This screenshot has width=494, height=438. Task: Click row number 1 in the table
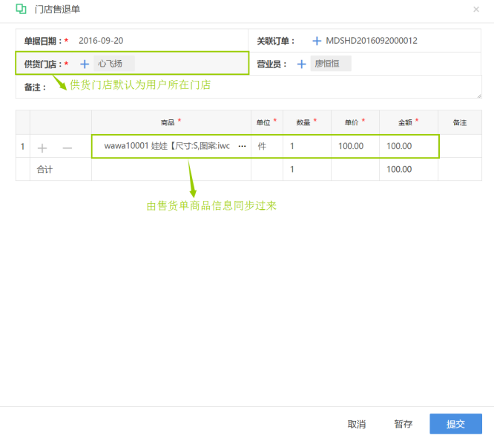pyautogui.click(x=22, y=147)
